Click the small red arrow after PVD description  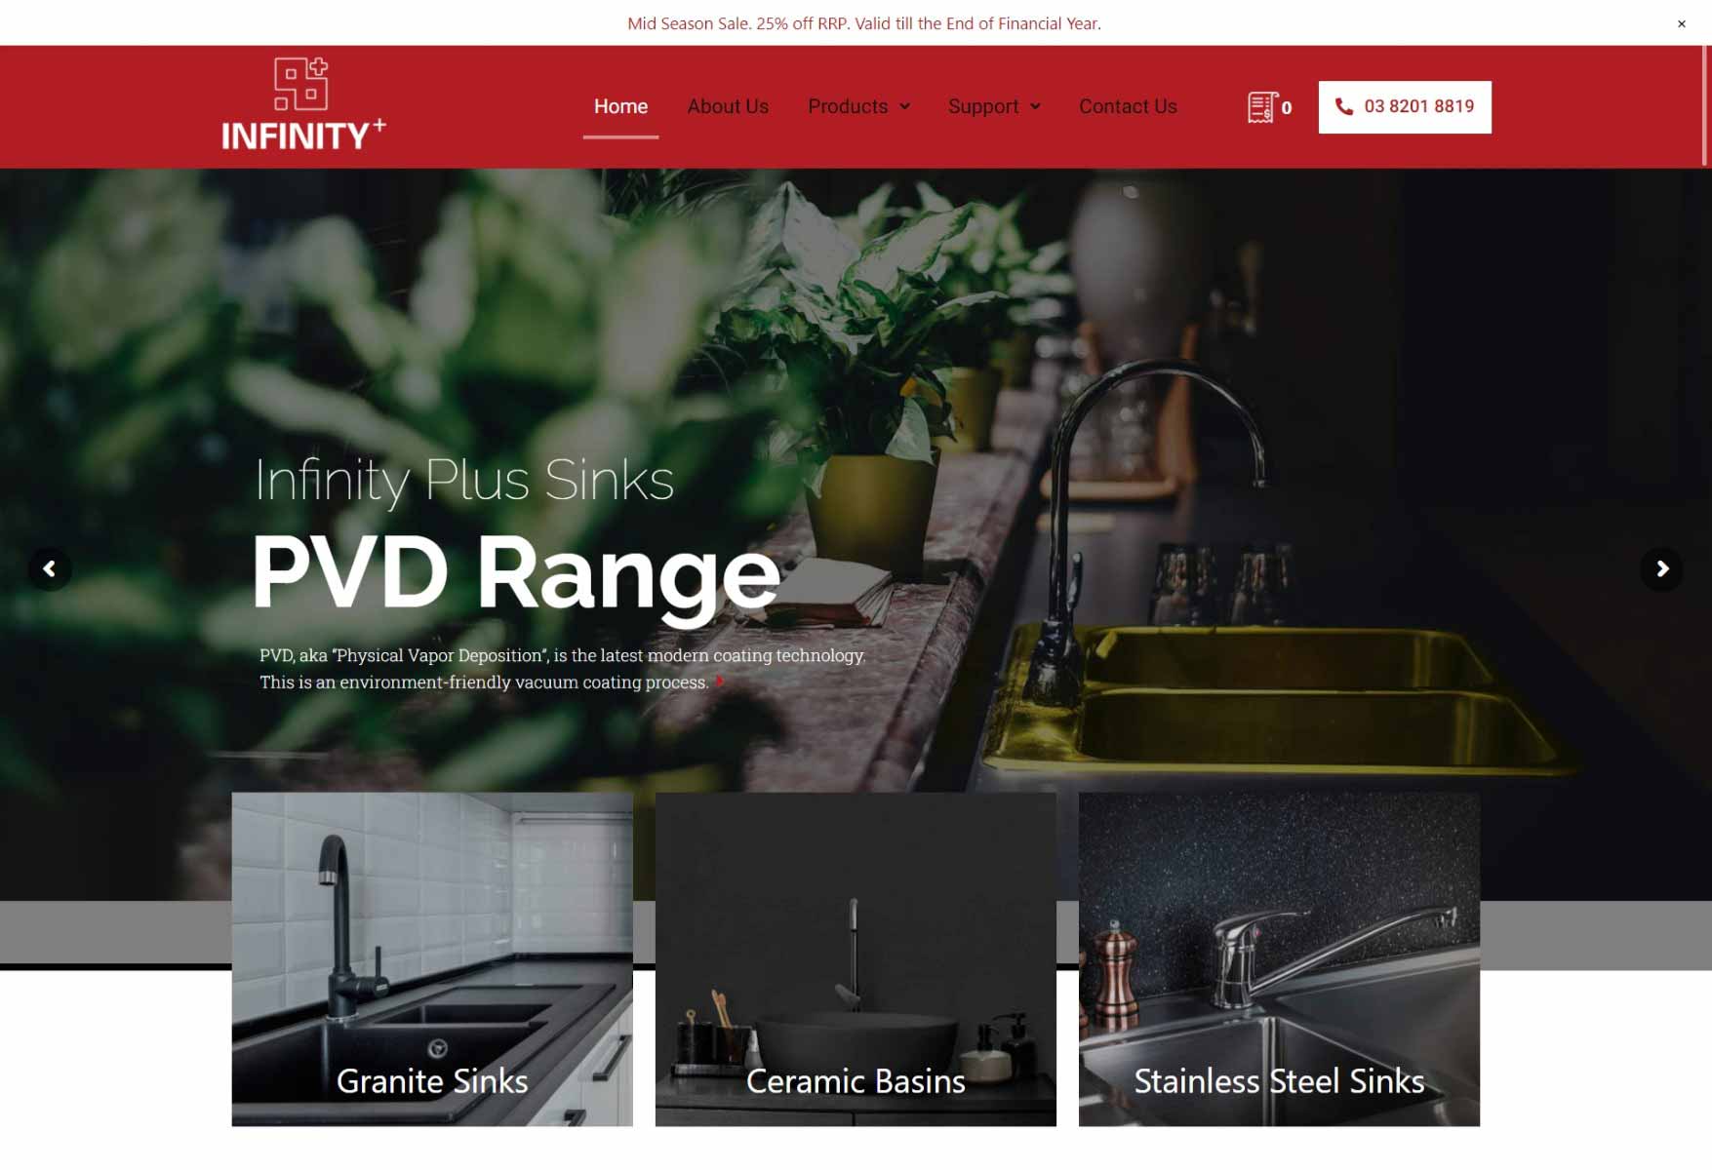pos(720,682)
